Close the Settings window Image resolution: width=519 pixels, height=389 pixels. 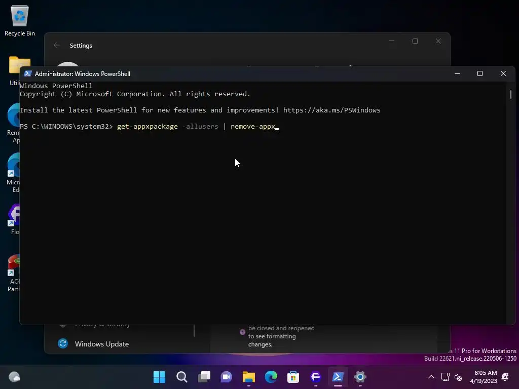[x=438, y=41]
